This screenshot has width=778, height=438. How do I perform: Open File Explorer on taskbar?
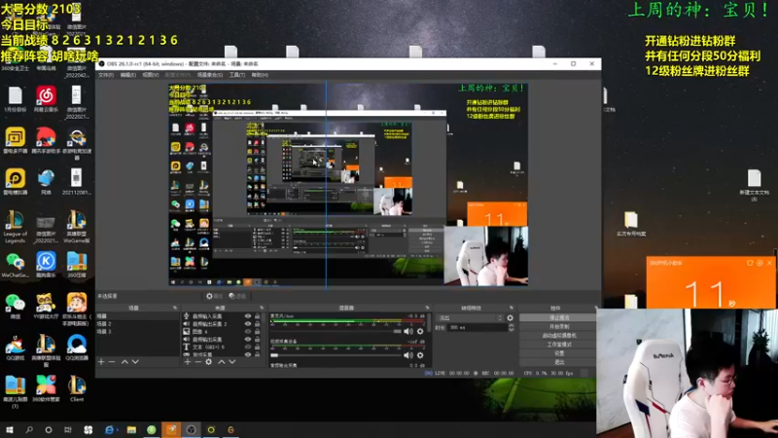pos(131,430)
